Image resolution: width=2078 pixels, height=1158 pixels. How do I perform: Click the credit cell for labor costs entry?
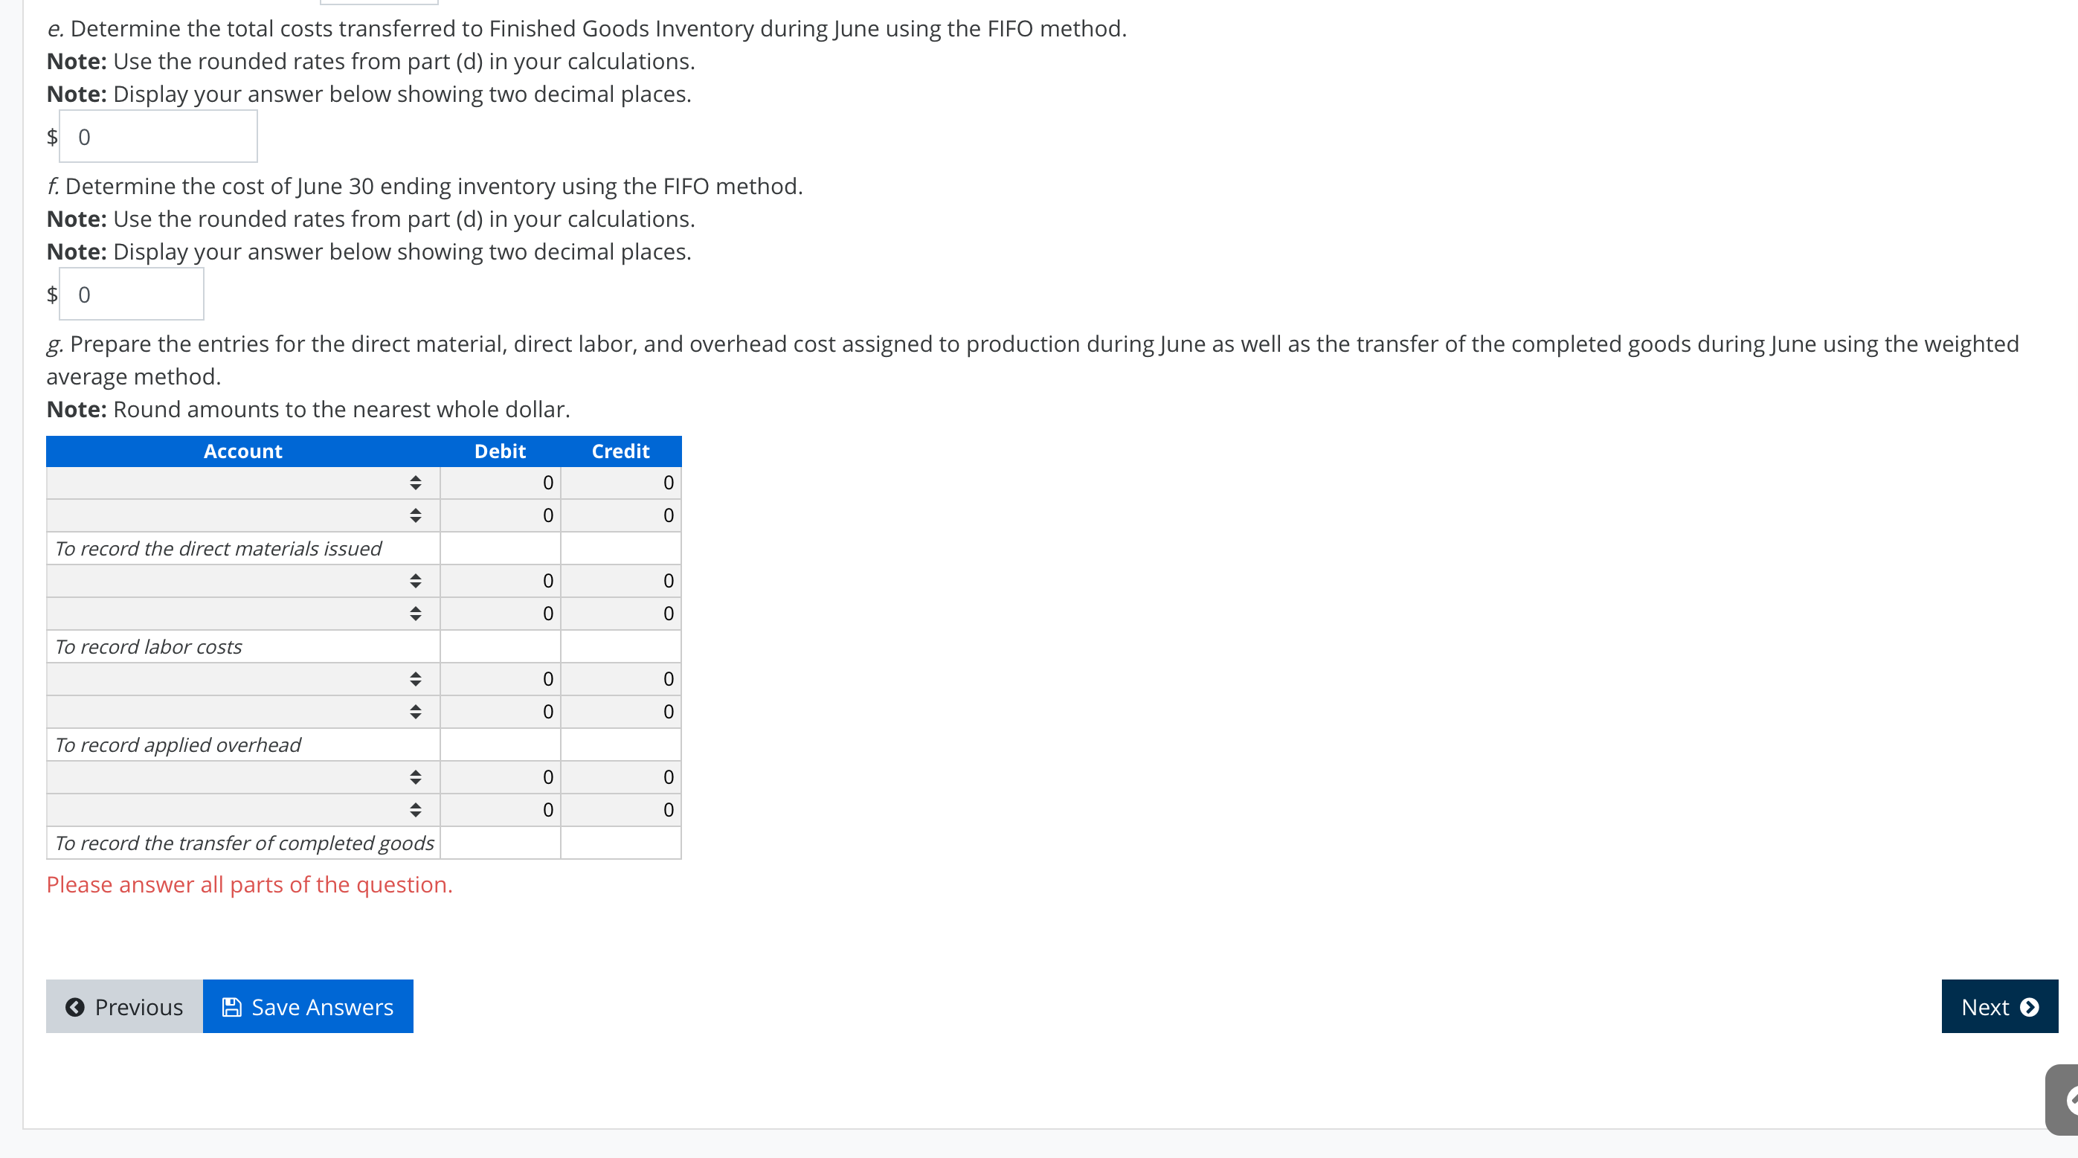(620, 581)
